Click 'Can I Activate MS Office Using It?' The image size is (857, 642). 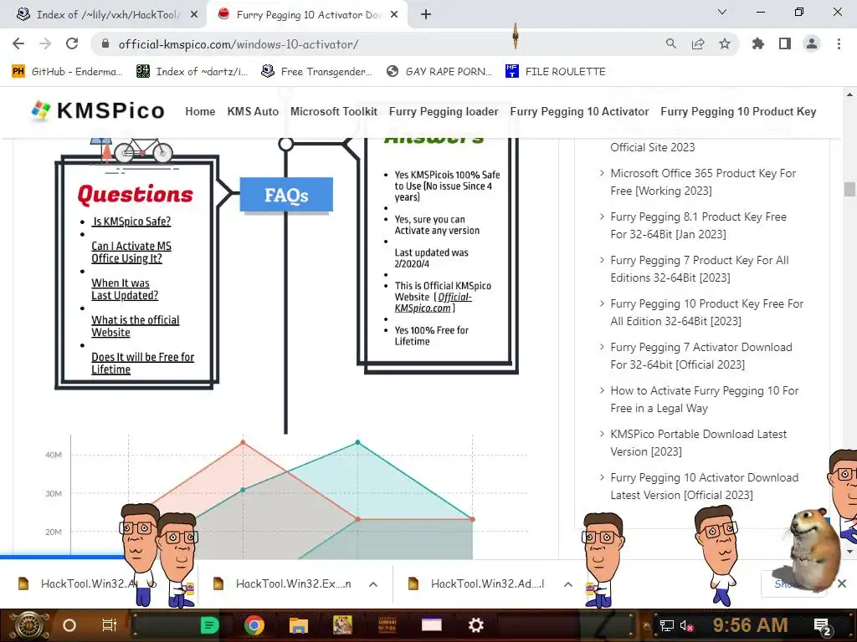pos(131,252)
